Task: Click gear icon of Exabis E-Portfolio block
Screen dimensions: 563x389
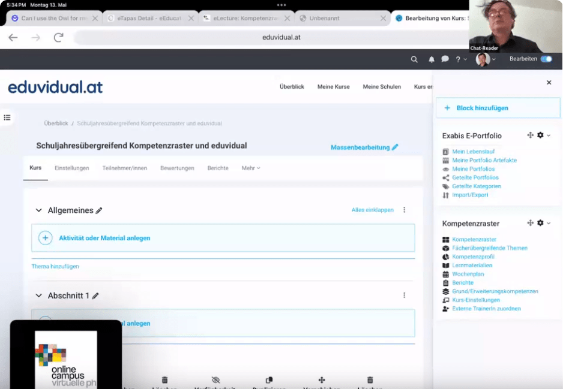Action: (540, 135)
